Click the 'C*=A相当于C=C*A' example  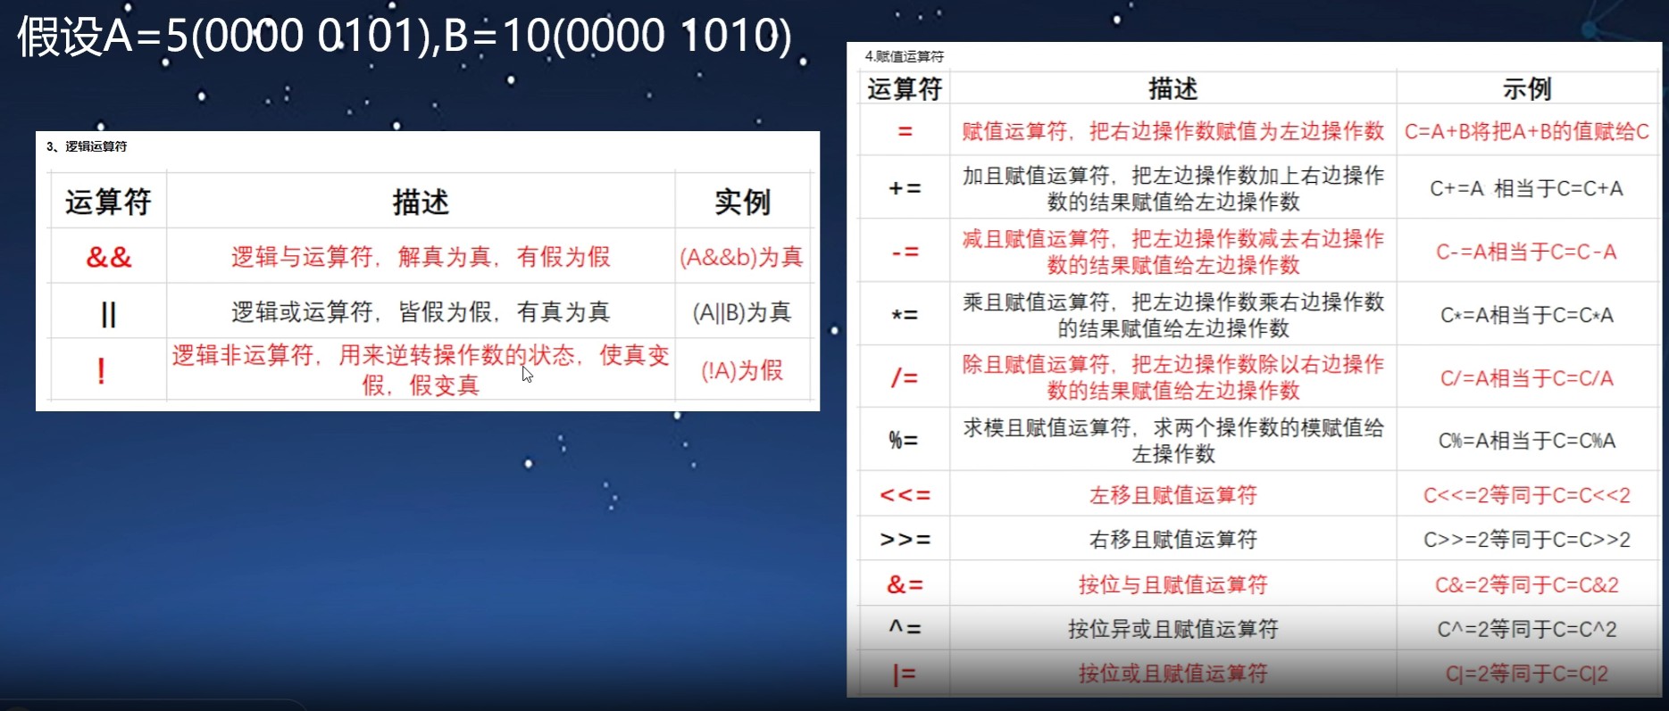(x=1527, y=315)
